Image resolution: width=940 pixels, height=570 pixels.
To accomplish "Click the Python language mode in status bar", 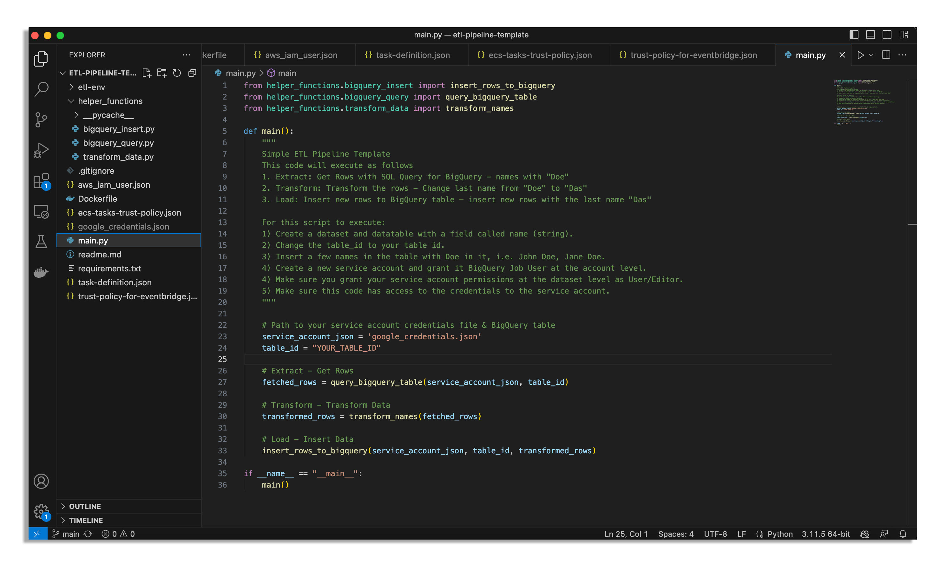I will (x=779, y=534).
